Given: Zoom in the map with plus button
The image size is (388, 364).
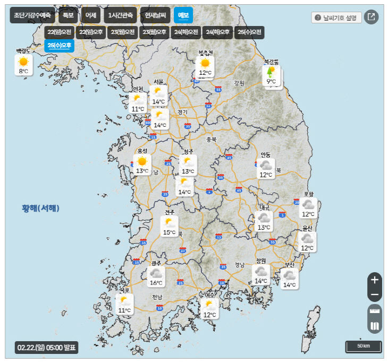Looking at the screenshot, I should point(375,280).
